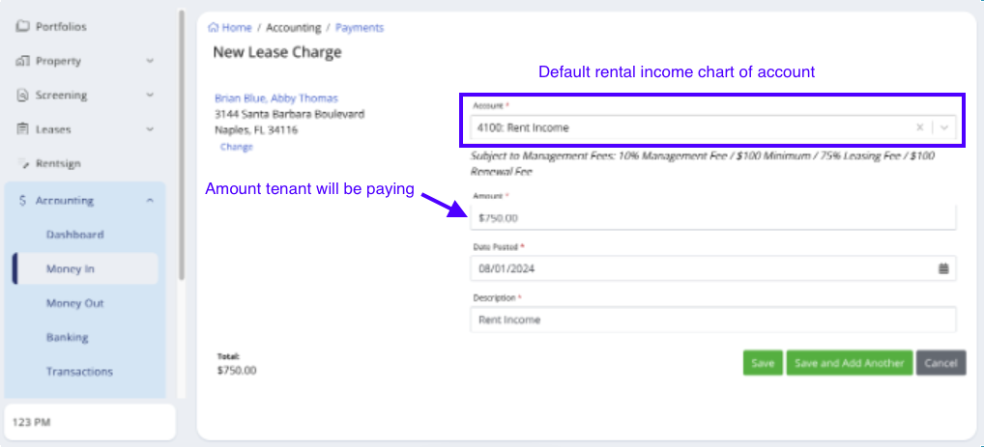Image resolution: width=984 pixels, height=447 pixels.
Task: Click the Accounting dollar sign icon
Action: (22, 201)
